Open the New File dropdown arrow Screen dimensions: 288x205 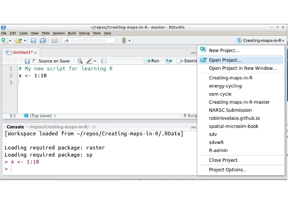tap(10, 41)
